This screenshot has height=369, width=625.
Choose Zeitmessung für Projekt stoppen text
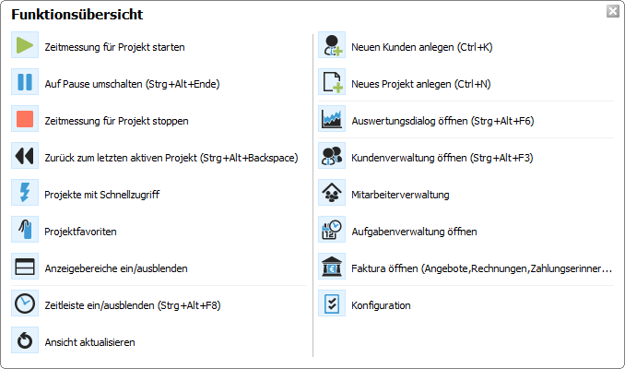(117, 120)
